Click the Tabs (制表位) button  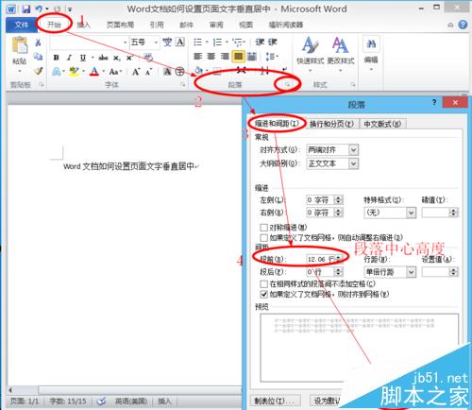pos(275,401)
